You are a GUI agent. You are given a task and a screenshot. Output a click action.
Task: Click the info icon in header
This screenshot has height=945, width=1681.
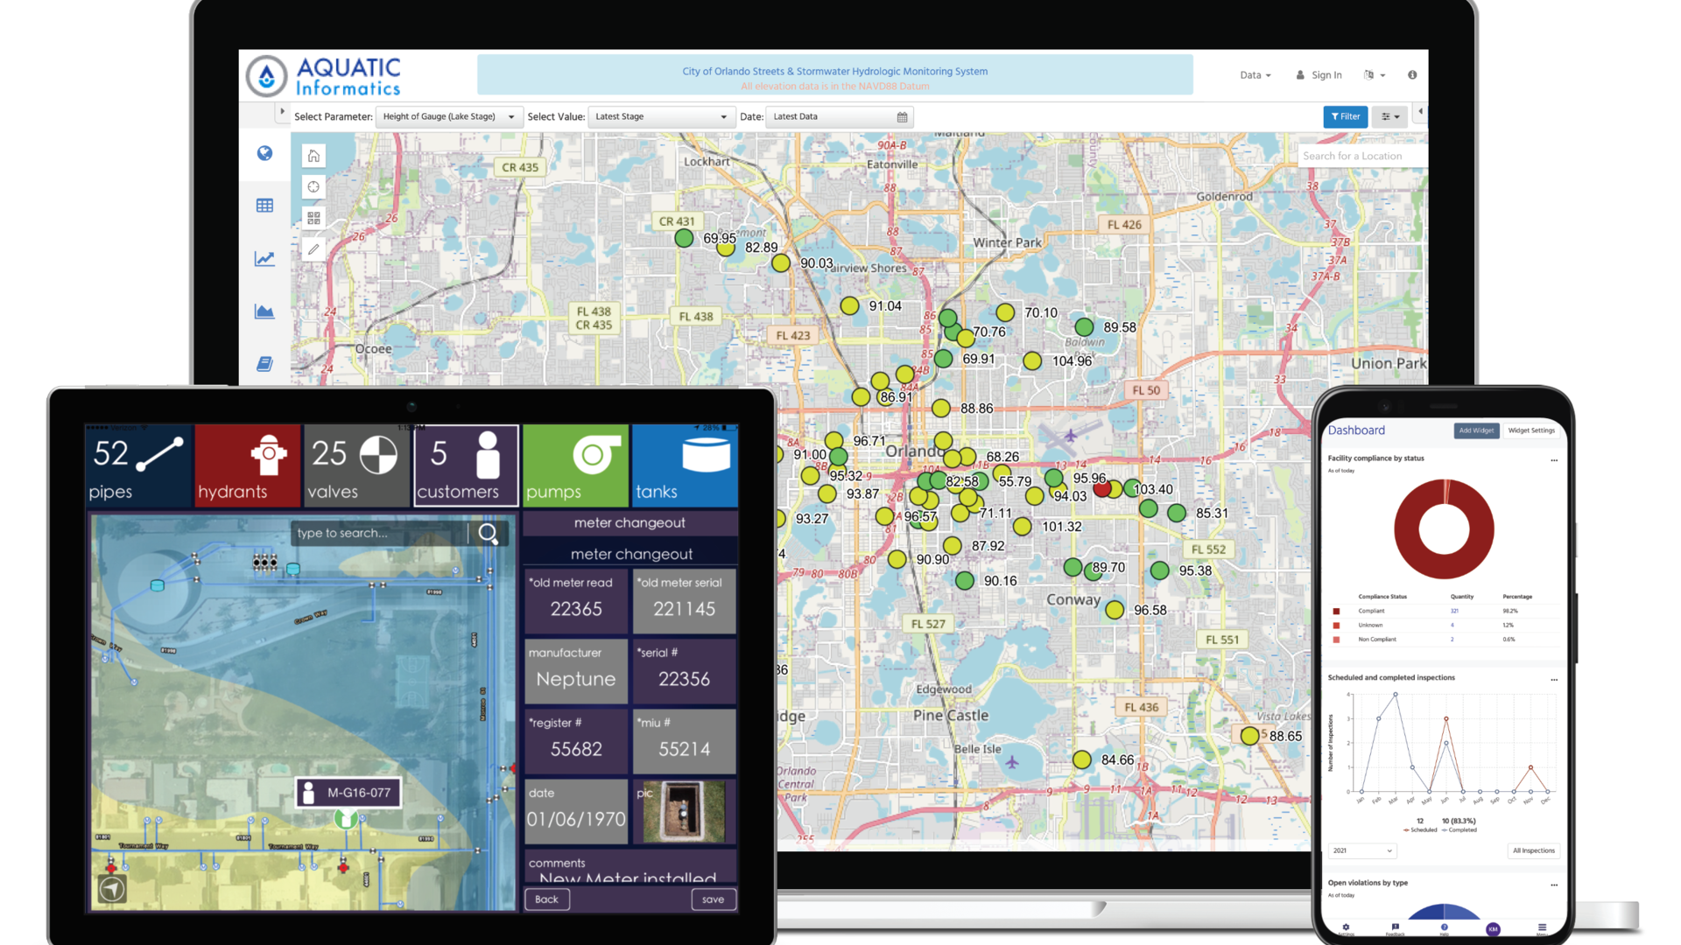[x=1412, y=75]
